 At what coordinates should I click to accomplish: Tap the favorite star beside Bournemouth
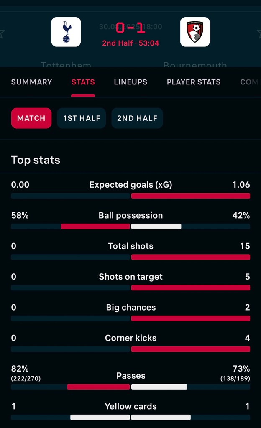tap(259, 34)
